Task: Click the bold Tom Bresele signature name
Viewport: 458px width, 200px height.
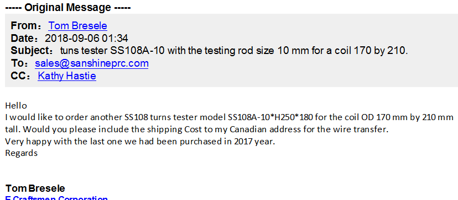Action: pos(35,188)
